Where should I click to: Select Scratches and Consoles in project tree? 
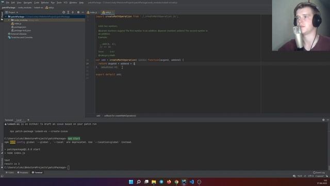click(20, 37)
